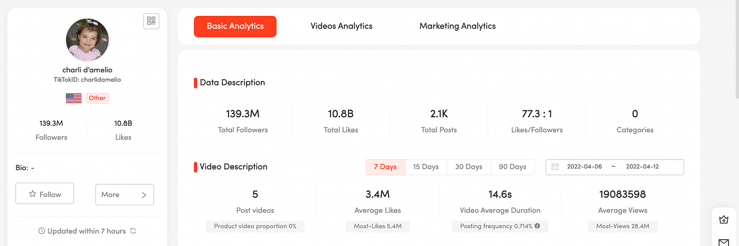Click the 10.8B Total Likes value
The height and width of the screenshot is (246, 739).
click(x=340, y=113)
